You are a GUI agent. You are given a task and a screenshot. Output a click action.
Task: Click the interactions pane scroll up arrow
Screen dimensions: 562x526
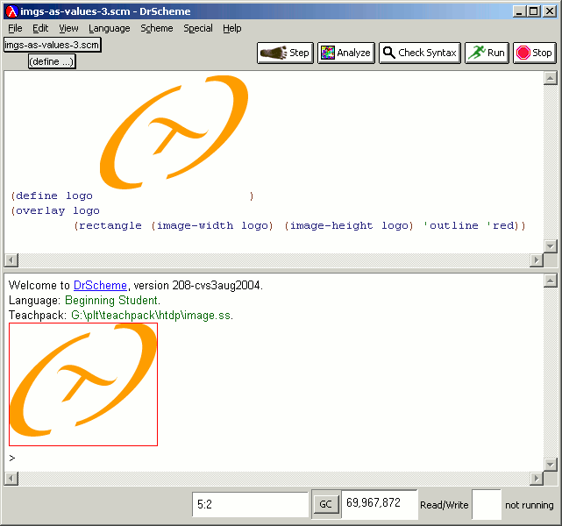click(x=551, y=281)
